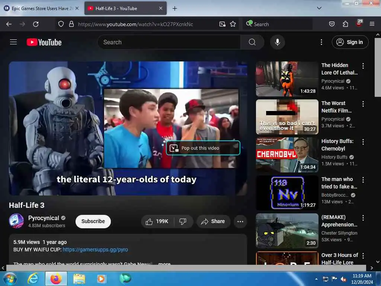Screen dimensions: 381x286
Task: Click the Action Center flag icon
Action: click(x=334, y=279)
